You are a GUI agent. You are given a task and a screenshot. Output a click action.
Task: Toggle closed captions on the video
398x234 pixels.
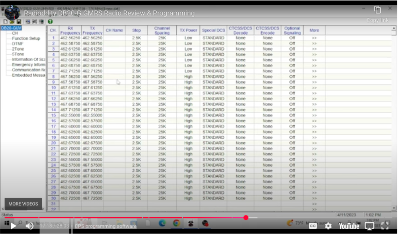tap(313, 226)
